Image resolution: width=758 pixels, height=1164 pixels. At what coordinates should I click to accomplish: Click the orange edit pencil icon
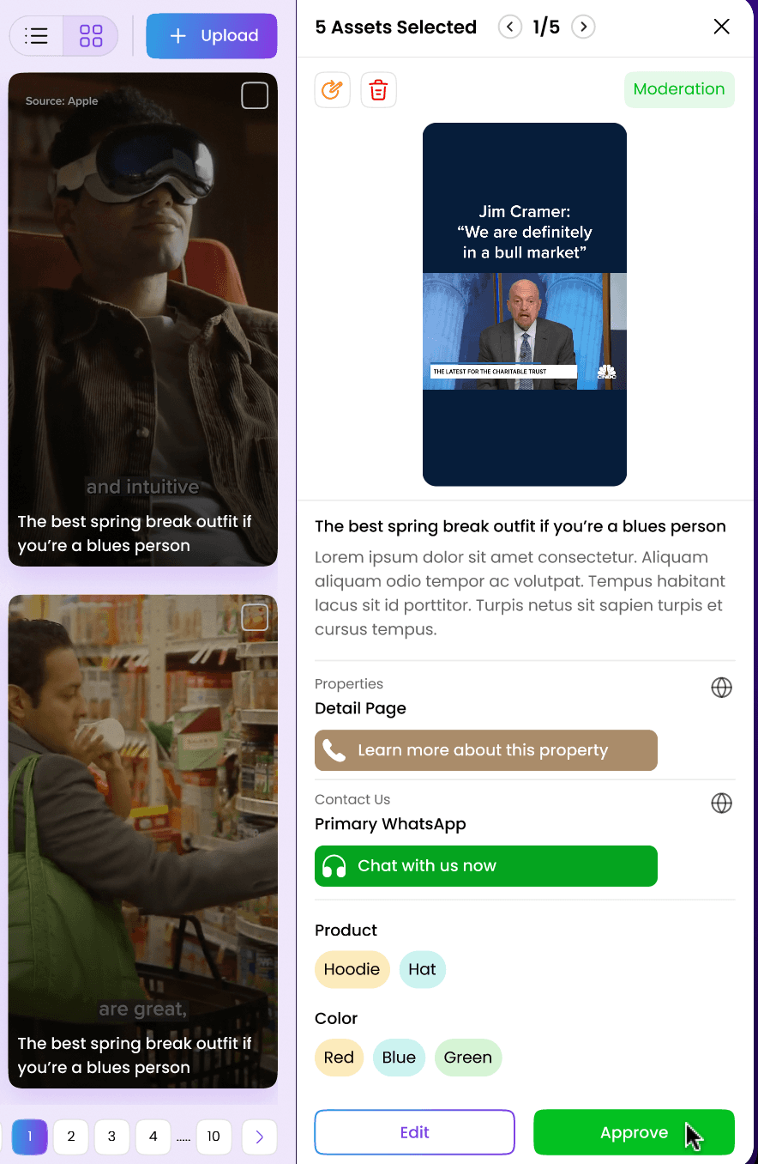click(333, 89)
